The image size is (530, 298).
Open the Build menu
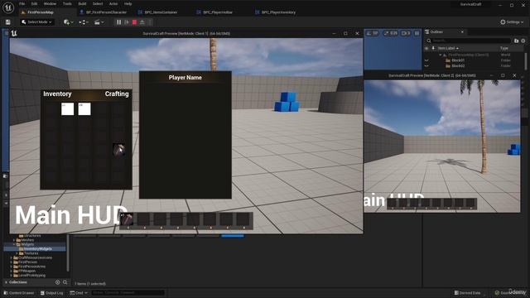[x=82, y=3]
